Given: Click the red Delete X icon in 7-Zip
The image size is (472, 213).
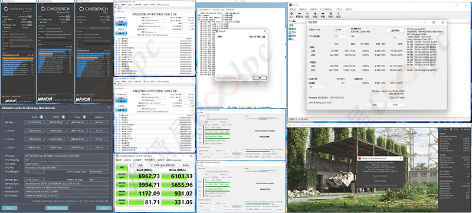Looking at the screenshot, I should click(330, 13).
